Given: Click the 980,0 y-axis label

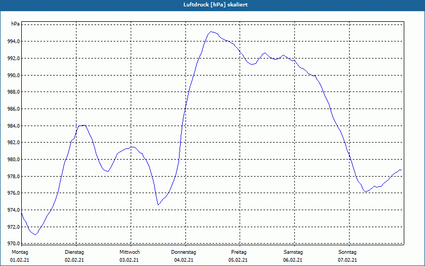Looking at the screenshot, I should coord(14,159).
